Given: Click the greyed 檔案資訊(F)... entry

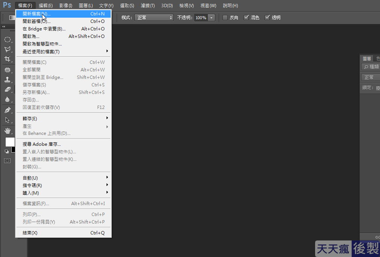Looking at the screenshot, I should tap(63, 203).
